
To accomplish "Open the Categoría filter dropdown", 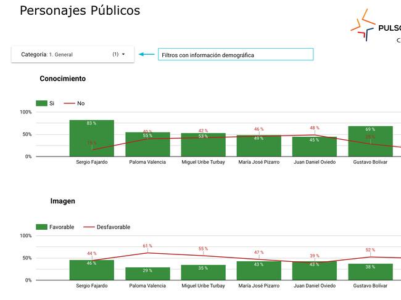I will click(73, 54).
